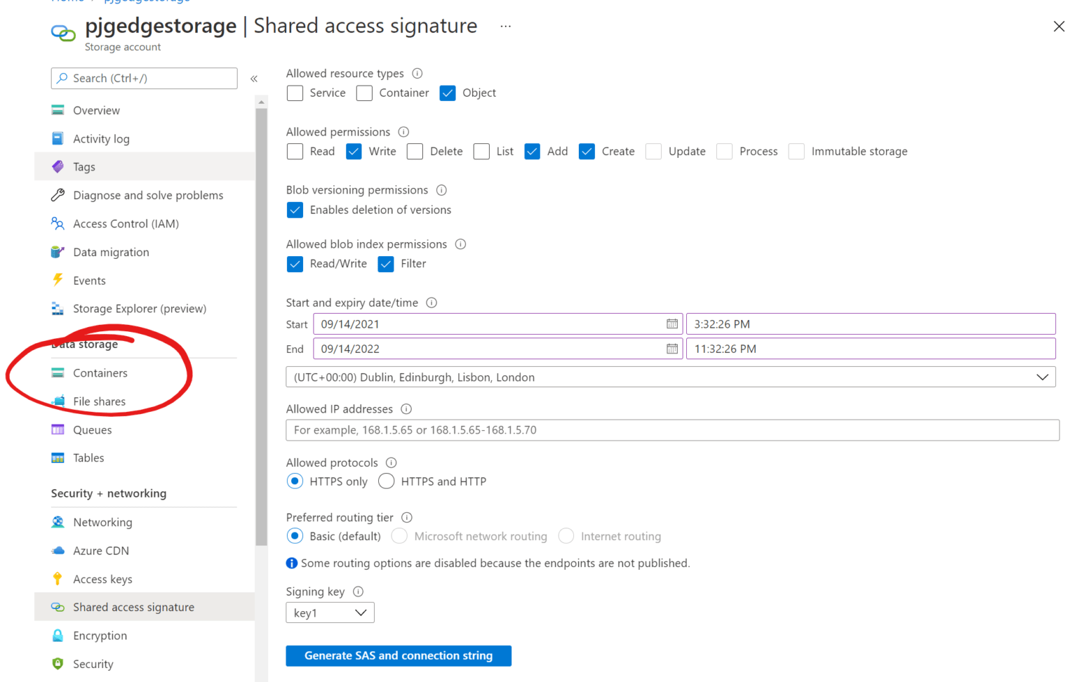This screenshot has width=1070, height=682.
Task: Open the Signing key dropdown
Action: [x=329, y=612]
